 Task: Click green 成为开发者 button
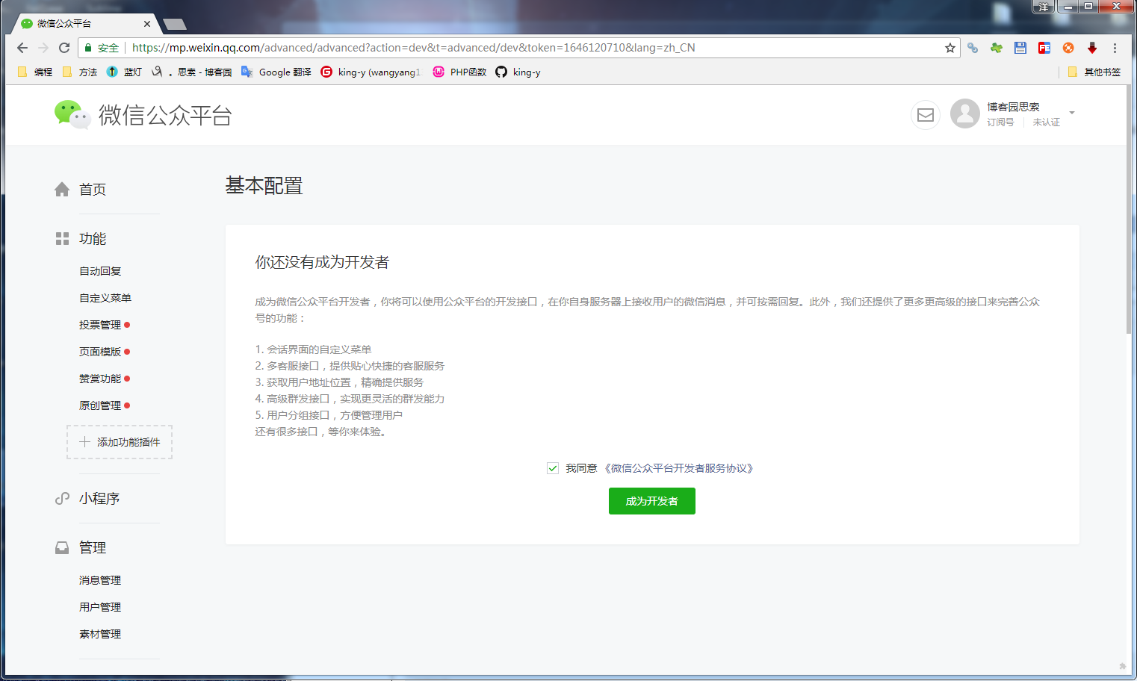point(652,501)
